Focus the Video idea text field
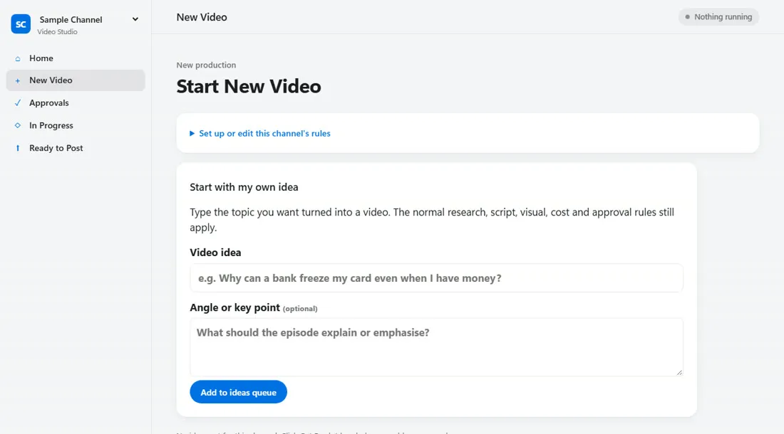Screen dimensions: 784x434 coord(436,278)
